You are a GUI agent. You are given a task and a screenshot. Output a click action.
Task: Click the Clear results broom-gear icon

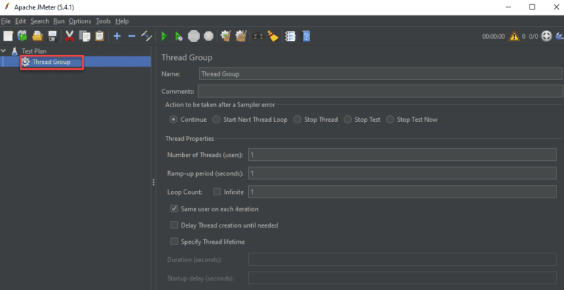(x=225, y=36)
